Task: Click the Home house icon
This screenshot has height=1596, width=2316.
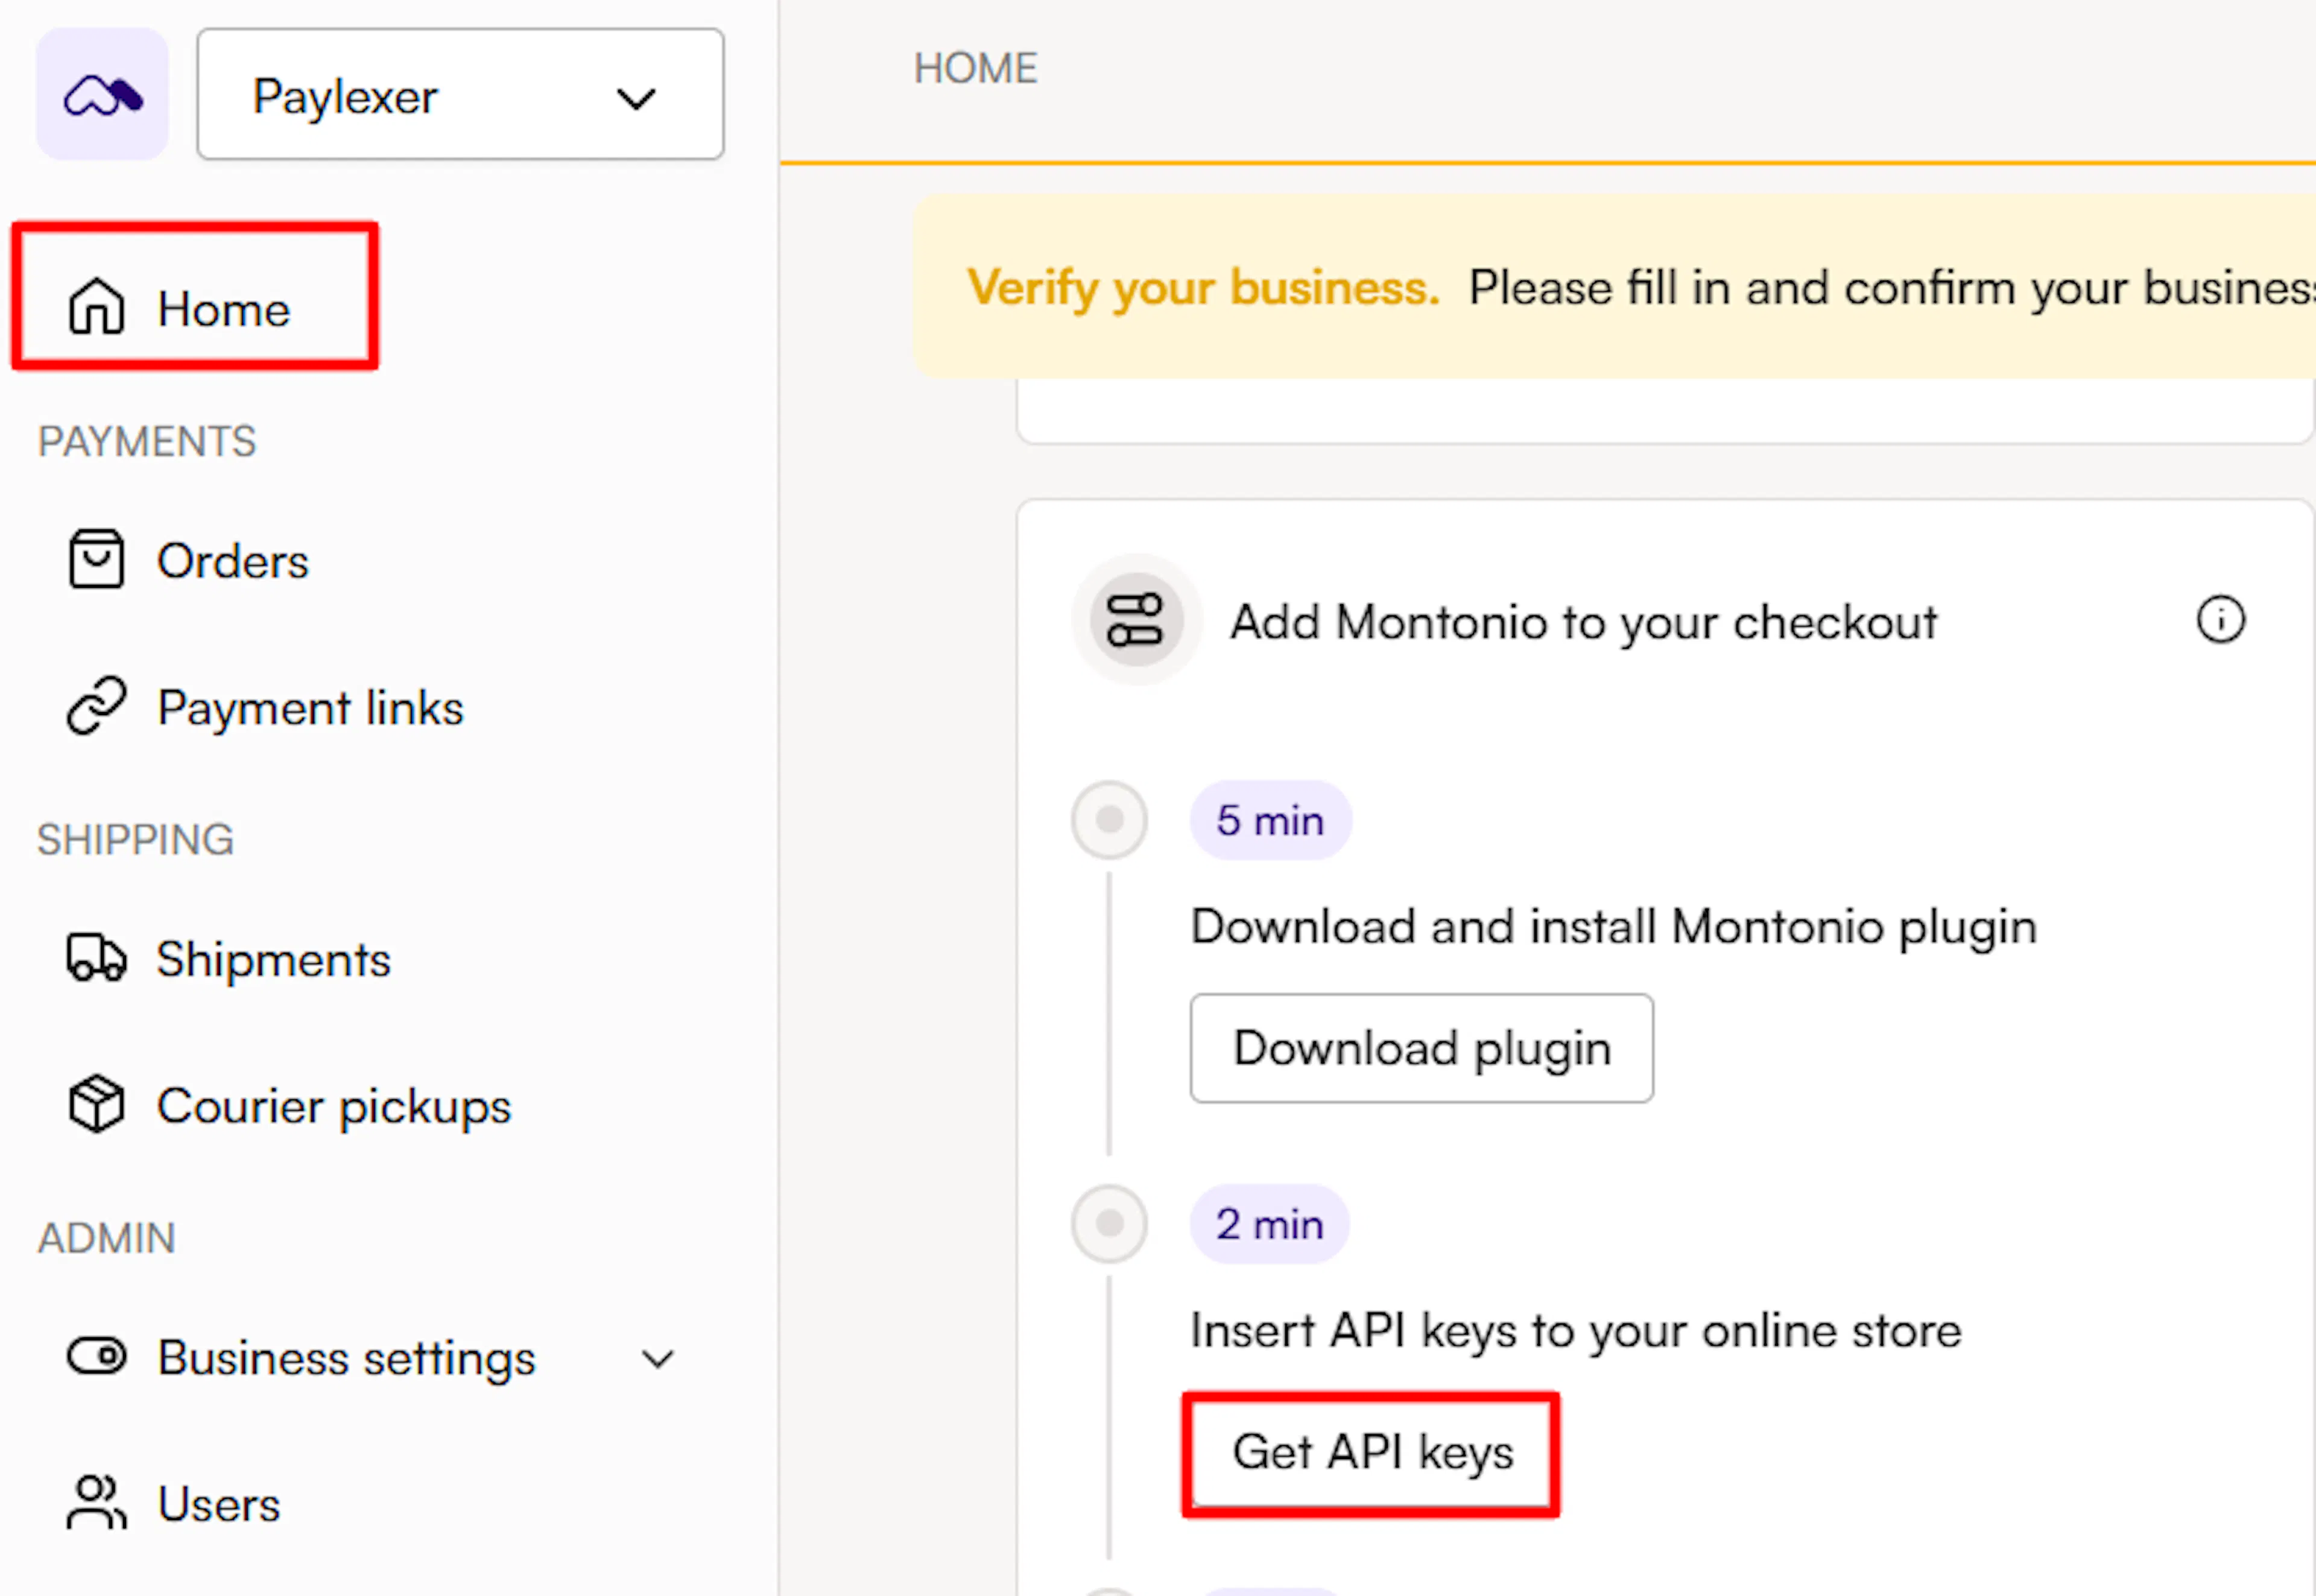Action: (96, 306)
